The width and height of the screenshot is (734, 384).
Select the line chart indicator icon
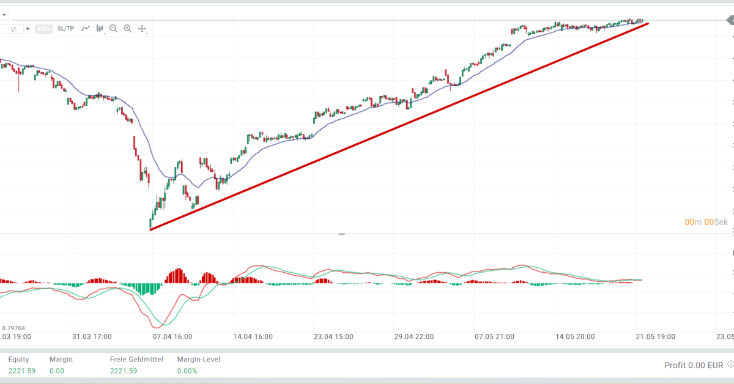pos(86,28)
